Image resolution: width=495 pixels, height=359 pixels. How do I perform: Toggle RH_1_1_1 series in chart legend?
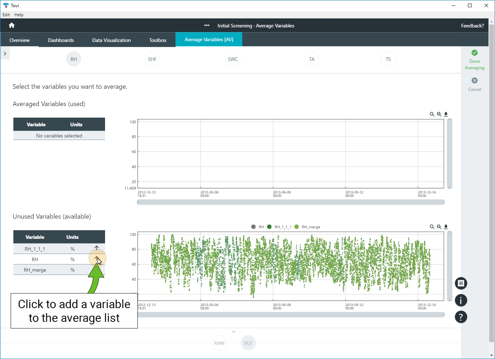pyautogui.click(x=279, y=227)
